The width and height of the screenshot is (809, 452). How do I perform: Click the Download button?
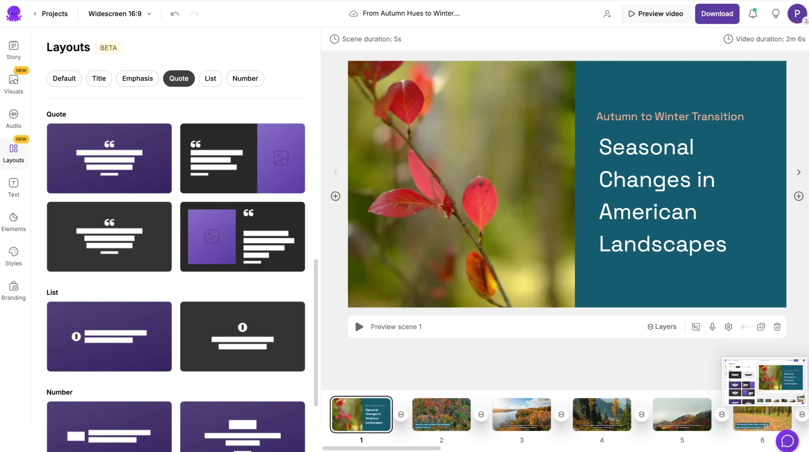tap(717, 14)
